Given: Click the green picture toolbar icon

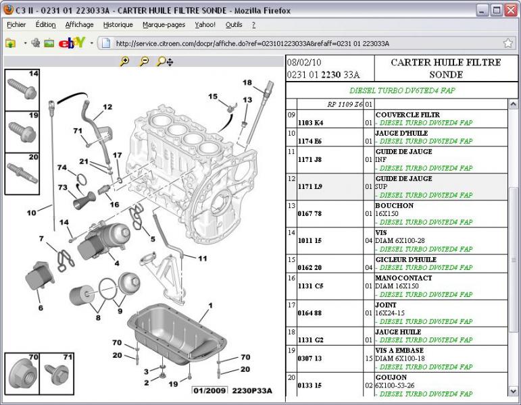Looking at the screenshot, I should [x=49, y=43].
